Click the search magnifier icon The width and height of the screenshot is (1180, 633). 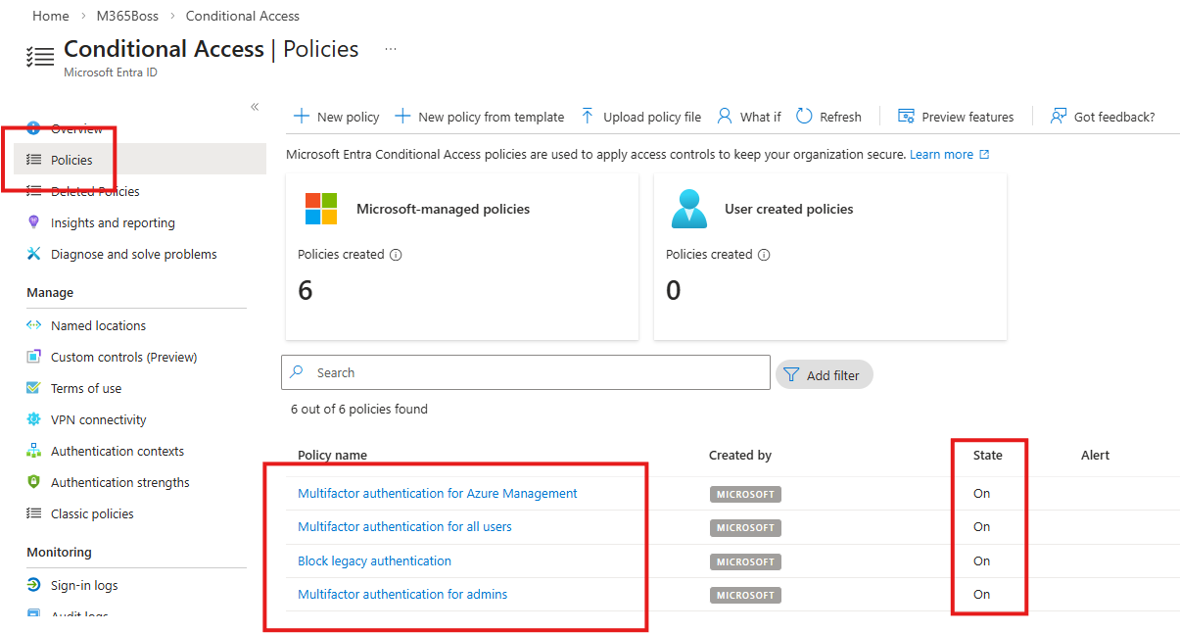(298, 372)
